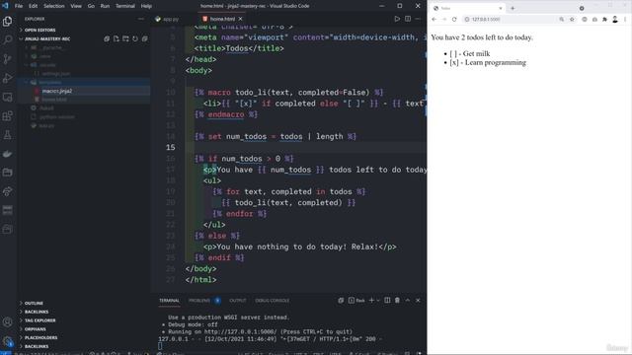Click New File icon in Explorer header
The height and width of the screenshot is (355, 632).
click(x=117, y=39)
